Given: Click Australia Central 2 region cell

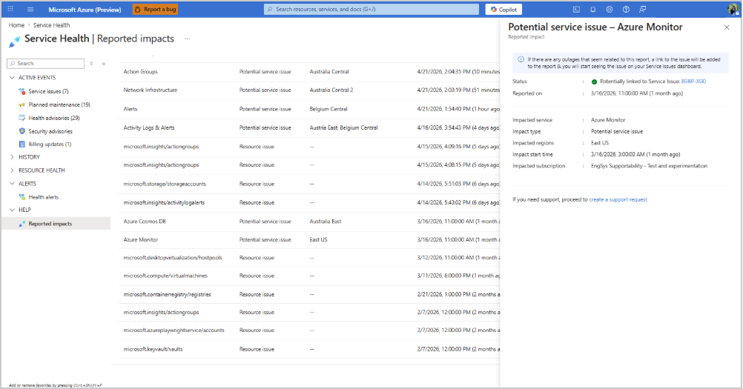Looking at the screenshot, I should point(331,90).
